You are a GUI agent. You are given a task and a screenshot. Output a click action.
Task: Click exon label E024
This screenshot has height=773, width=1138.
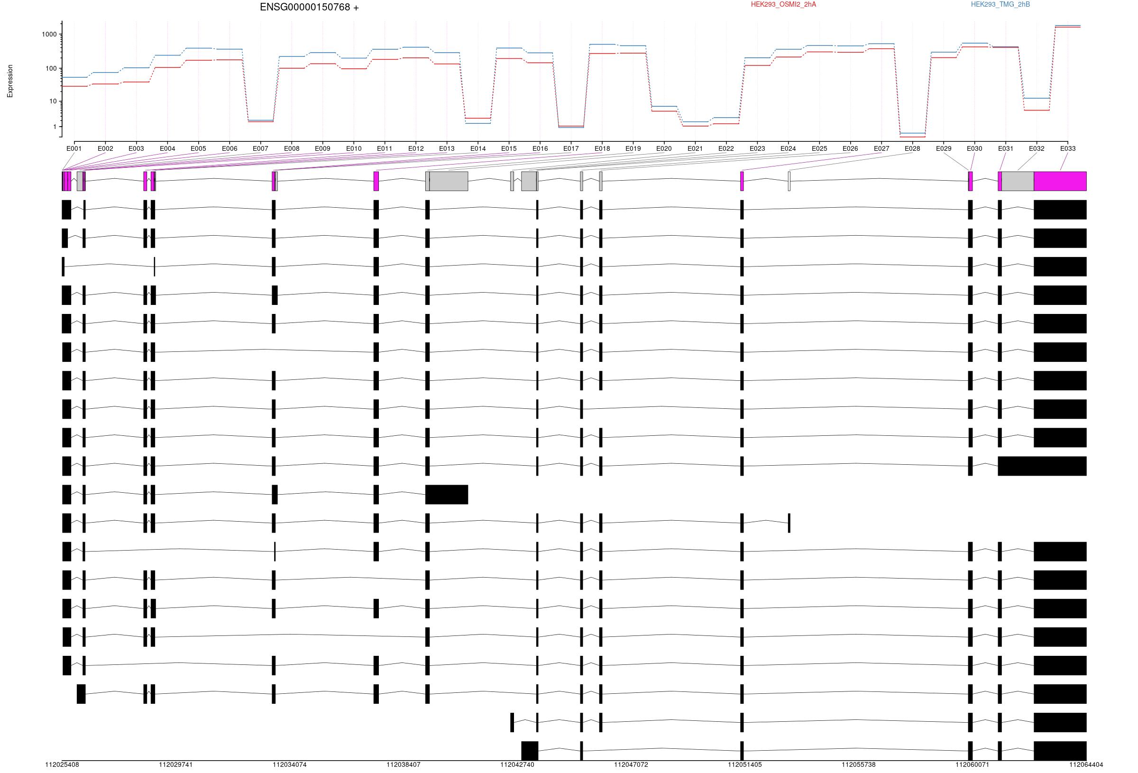(x=789, y=148)
